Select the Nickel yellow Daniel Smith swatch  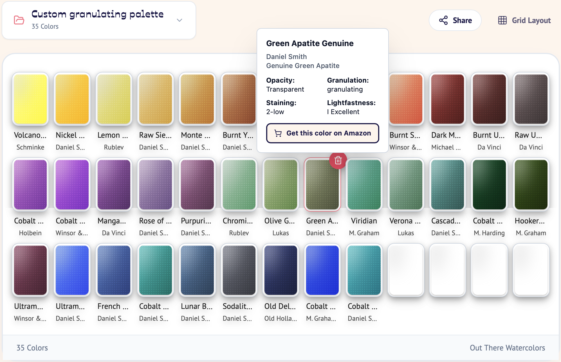tap(72, 99)
